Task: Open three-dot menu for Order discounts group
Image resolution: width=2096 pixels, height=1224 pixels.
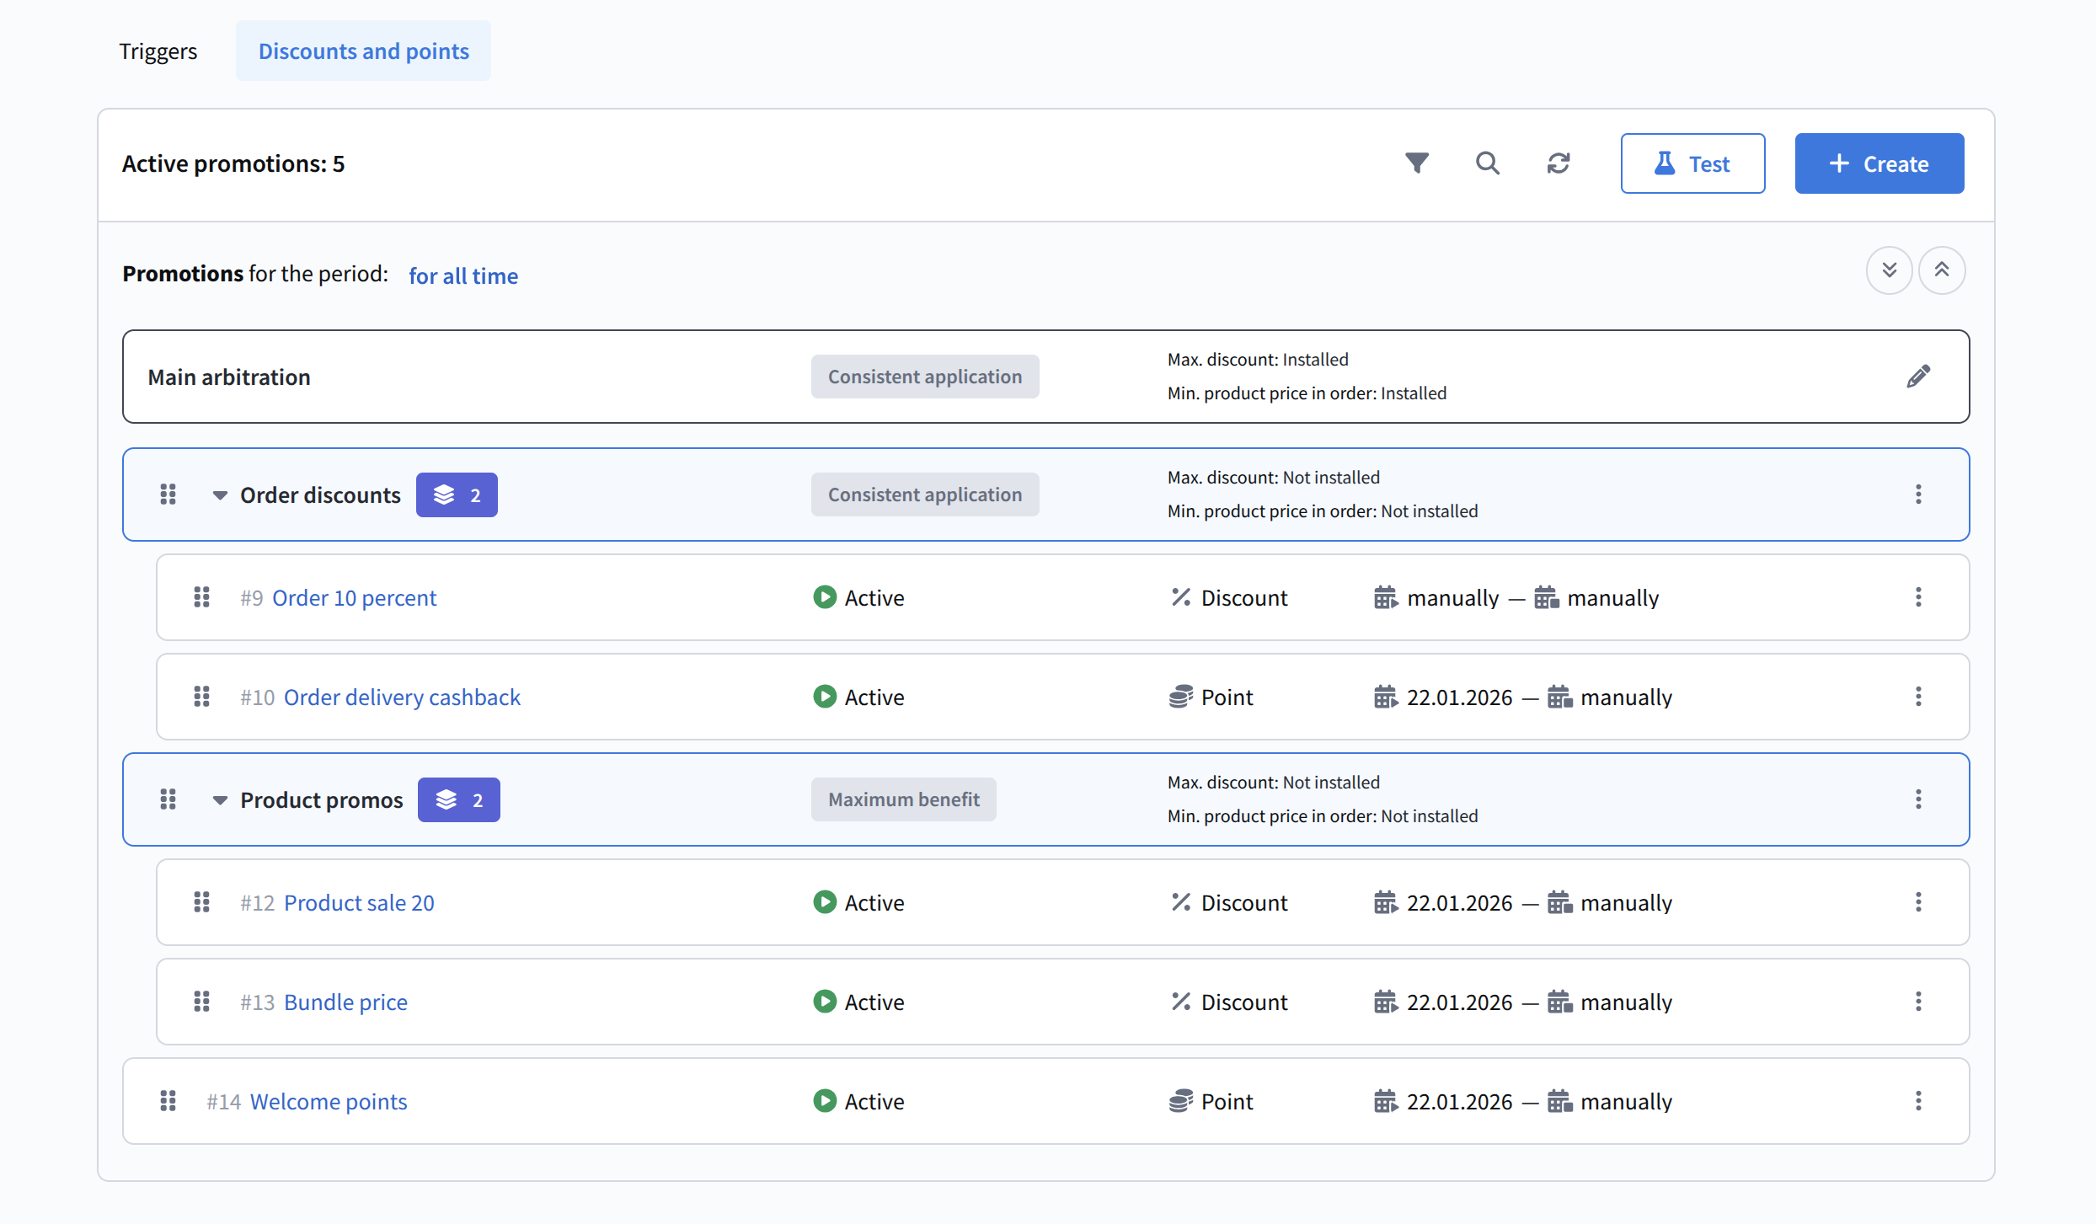Action: 1918,494
